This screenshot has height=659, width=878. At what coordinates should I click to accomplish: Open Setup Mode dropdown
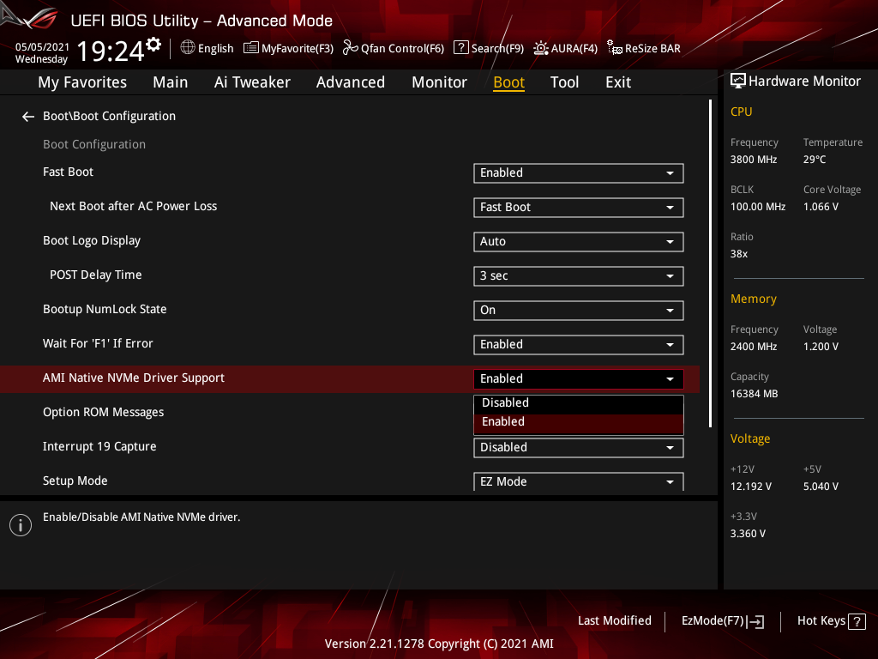point(579,481)
